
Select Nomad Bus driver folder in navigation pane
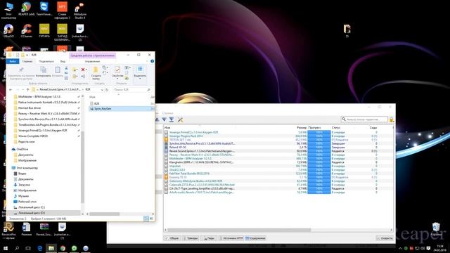click(30, 108)
